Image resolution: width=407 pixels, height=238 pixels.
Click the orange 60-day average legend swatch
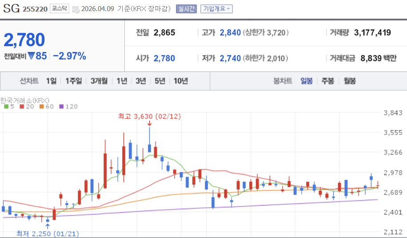pos(41,107)
